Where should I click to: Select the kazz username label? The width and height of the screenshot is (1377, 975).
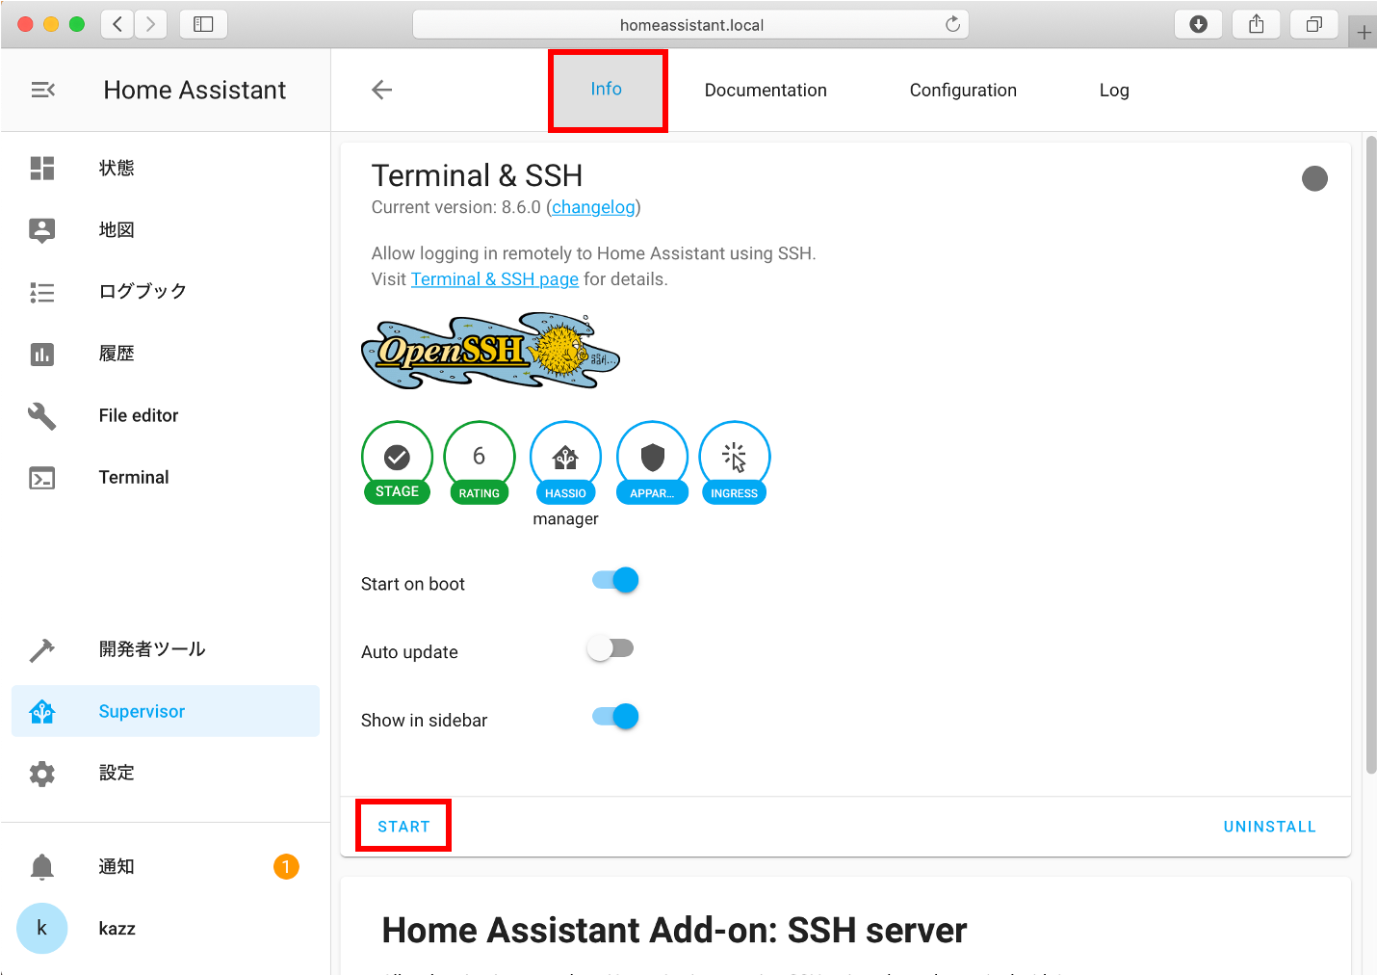(x=117, y=929)
